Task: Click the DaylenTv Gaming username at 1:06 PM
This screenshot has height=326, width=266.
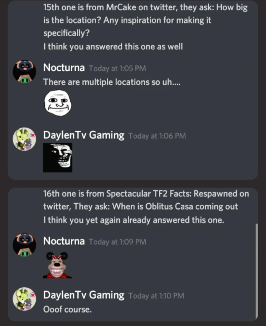Action: (x=84, y=135)
